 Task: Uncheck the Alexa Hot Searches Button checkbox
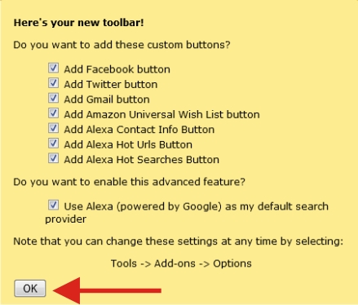pyautogui.click(x=53, y=158)
